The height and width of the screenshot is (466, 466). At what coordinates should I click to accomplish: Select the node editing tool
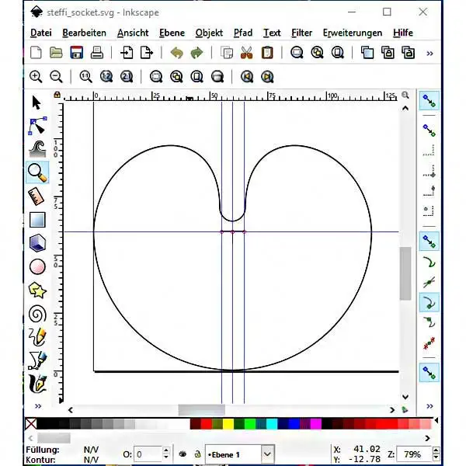tap(37, 125)
